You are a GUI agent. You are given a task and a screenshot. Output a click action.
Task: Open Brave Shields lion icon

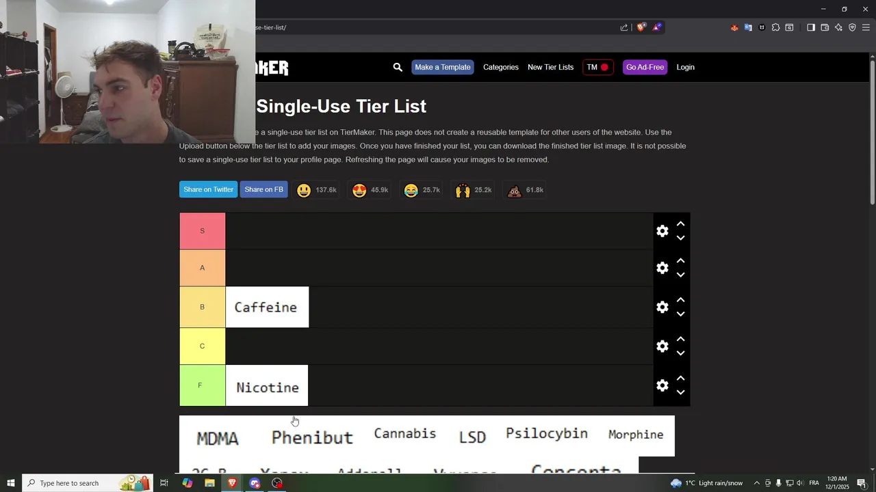[641, 27]
